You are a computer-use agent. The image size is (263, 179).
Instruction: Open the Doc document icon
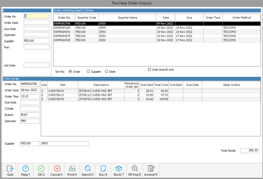coord(103,169)
